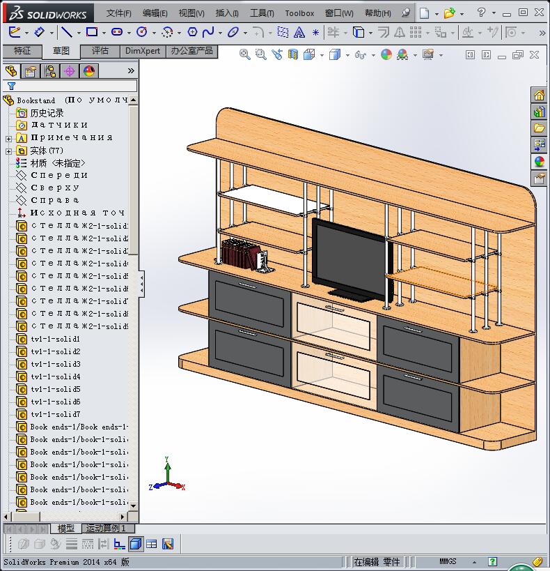Open the DisplayManager panel icon

coord(89,71)
